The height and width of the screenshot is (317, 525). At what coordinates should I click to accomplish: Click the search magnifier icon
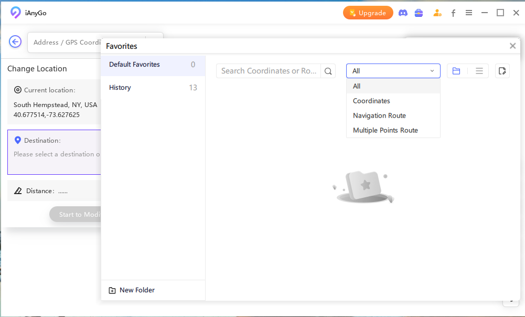click(x=328, y=71)
